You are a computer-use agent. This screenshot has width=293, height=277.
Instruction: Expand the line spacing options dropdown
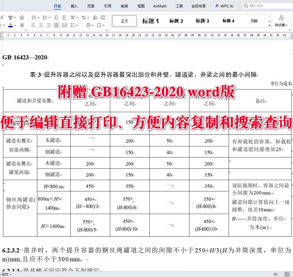point(77,25)
